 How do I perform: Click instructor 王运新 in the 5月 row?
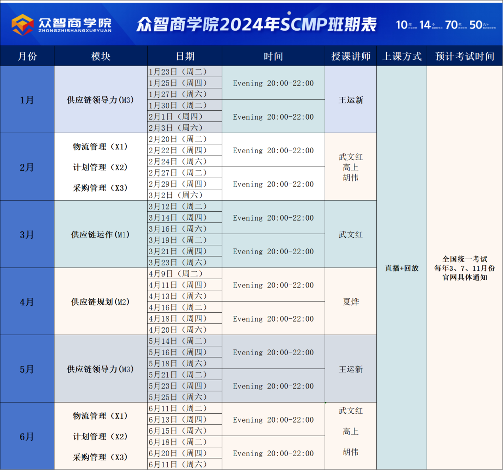click(x=351, y=369)
